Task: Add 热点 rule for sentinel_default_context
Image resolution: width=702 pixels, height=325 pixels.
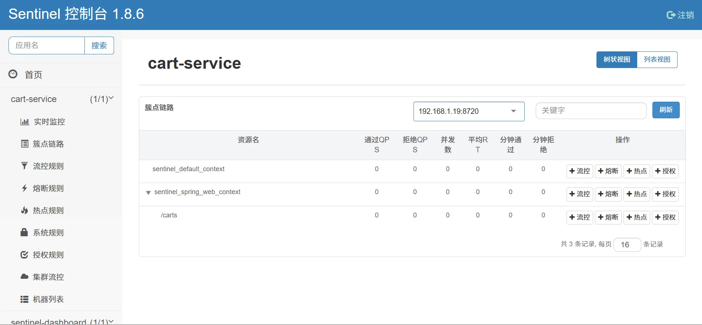Action: [x=637, y=171]
